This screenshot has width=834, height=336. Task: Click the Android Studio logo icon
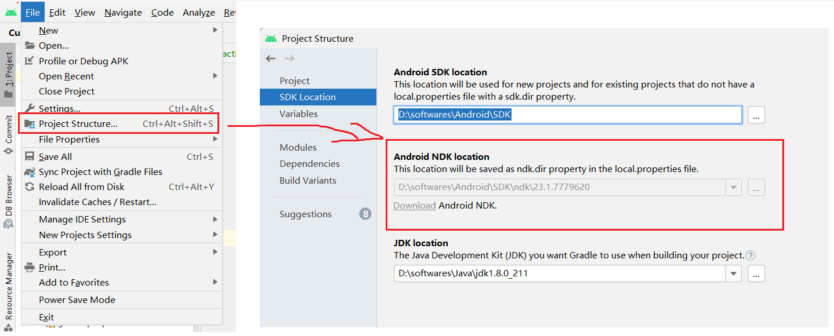(11, 12)
